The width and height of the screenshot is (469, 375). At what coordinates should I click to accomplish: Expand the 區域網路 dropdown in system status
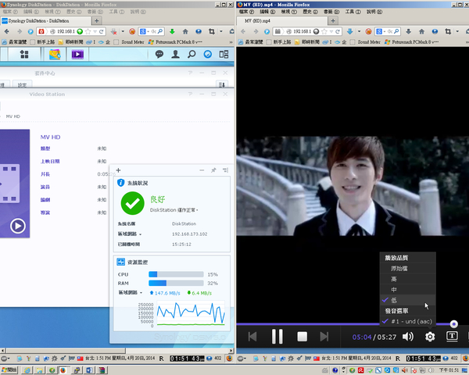[x=141, y=233]
